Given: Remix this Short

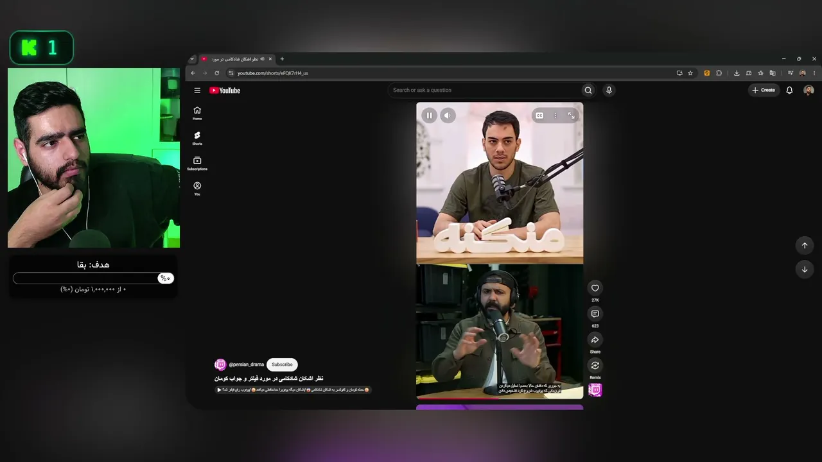Looking at the screenshot, I should click(595, 366).
